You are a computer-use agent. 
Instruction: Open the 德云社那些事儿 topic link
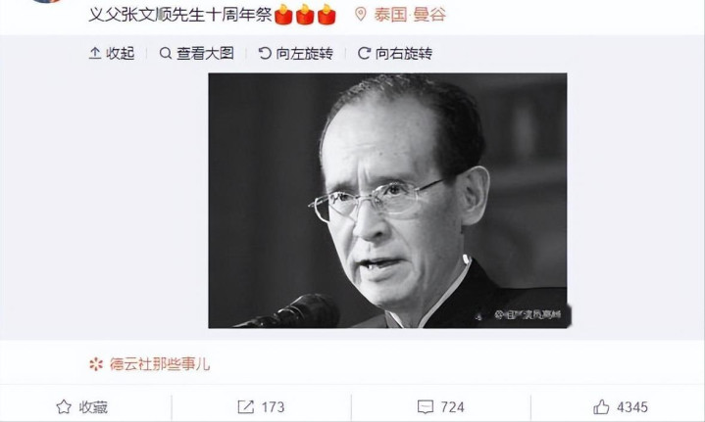(160, 363)
